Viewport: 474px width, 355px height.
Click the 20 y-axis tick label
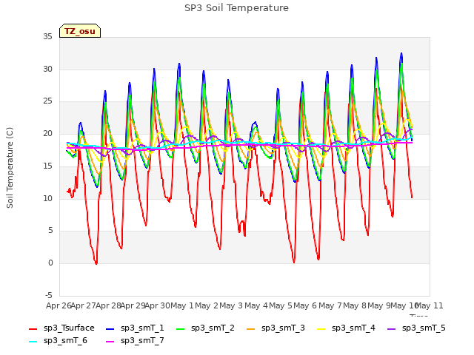point(47,133)
